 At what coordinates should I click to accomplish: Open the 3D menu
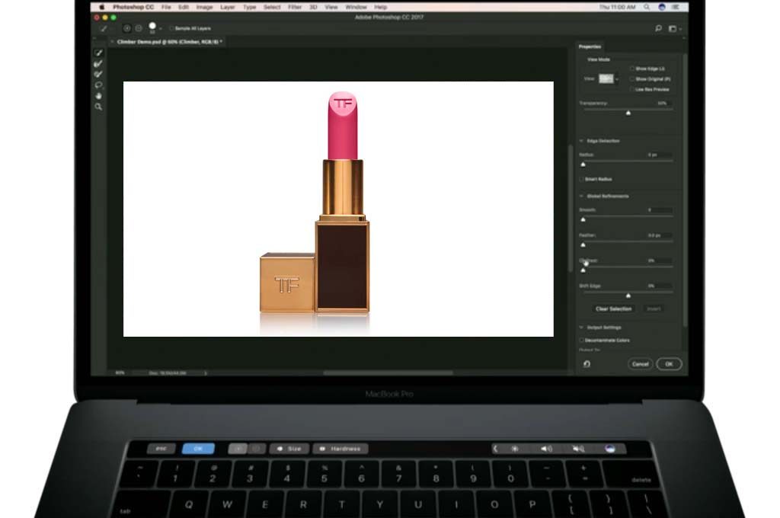pyautogui.click(x=313, y=7)
